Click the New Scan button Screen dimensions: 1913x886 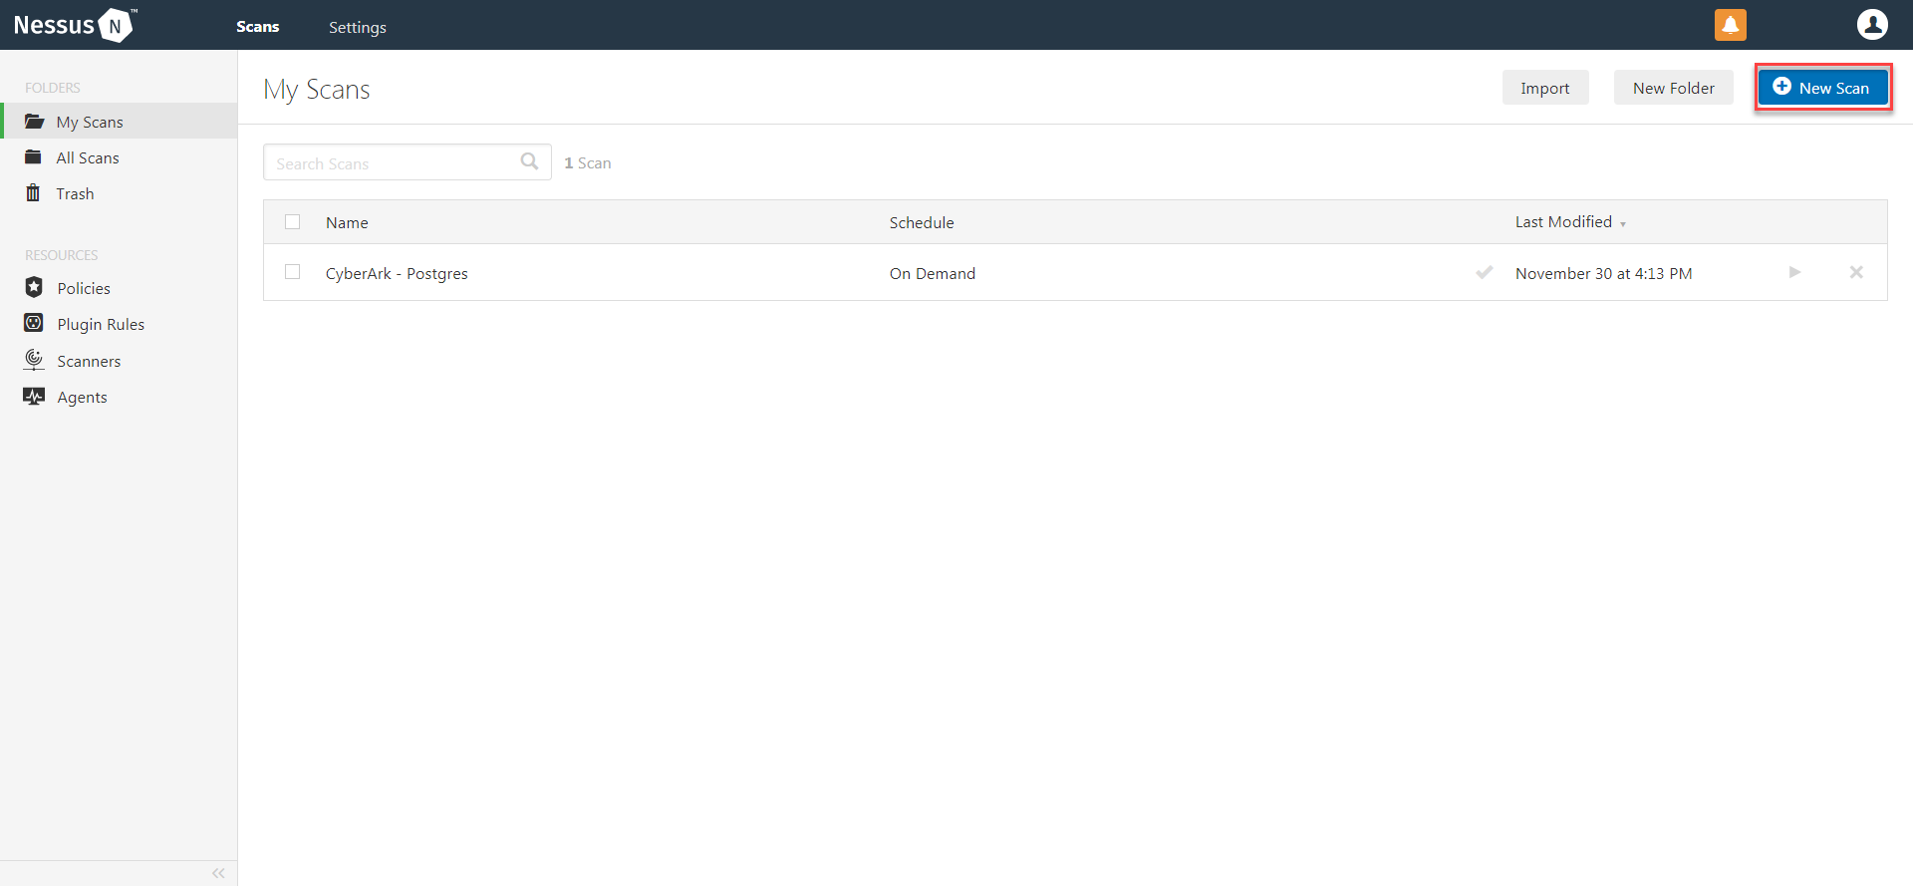click(1822, 88)
